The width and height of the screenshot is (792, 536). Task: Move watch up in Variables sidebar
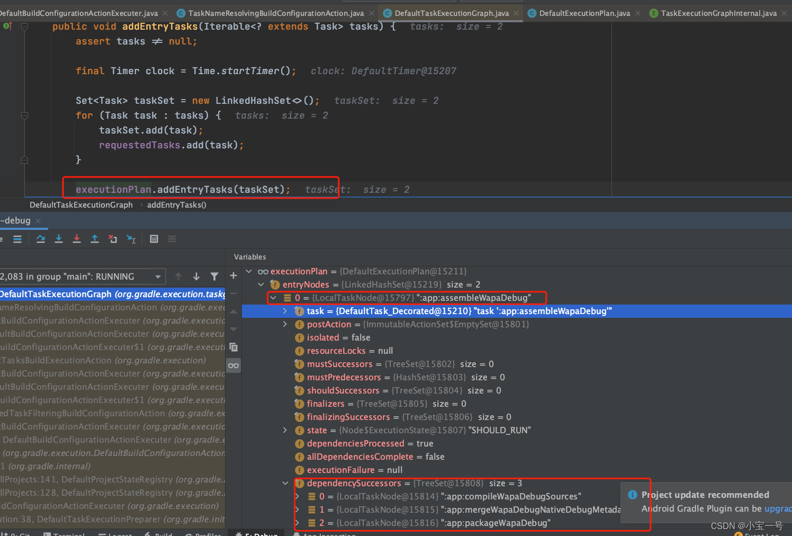click(233, 311)
